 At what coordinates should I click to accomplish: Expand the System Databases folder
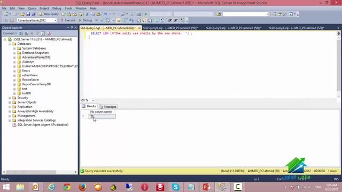[14, 49]
